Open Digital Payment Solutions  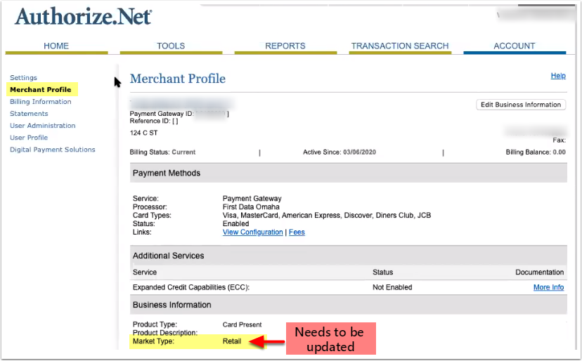53,150
